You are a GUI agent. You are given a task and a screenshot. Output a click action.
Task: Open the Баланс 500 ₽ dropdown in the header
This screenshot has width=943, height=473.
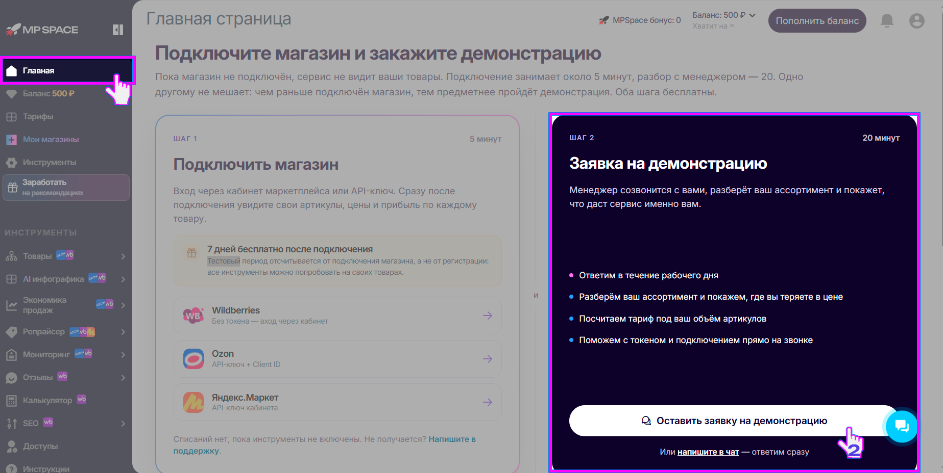723,15
